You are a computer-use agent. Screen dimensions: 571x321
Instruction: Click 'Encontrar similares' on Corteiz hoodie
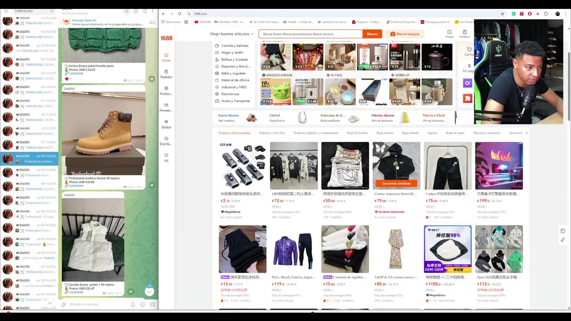coord(397,183)
